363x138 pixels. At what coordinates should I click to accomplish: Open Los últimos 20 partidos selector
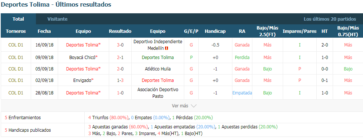click(330, 19)
